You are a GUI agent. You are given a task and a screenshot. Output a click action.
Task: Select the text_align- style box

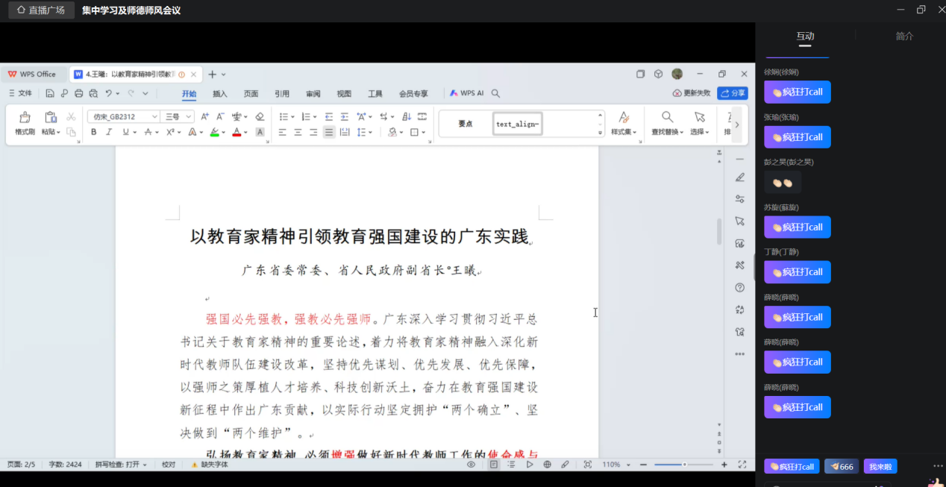[518, 124]
